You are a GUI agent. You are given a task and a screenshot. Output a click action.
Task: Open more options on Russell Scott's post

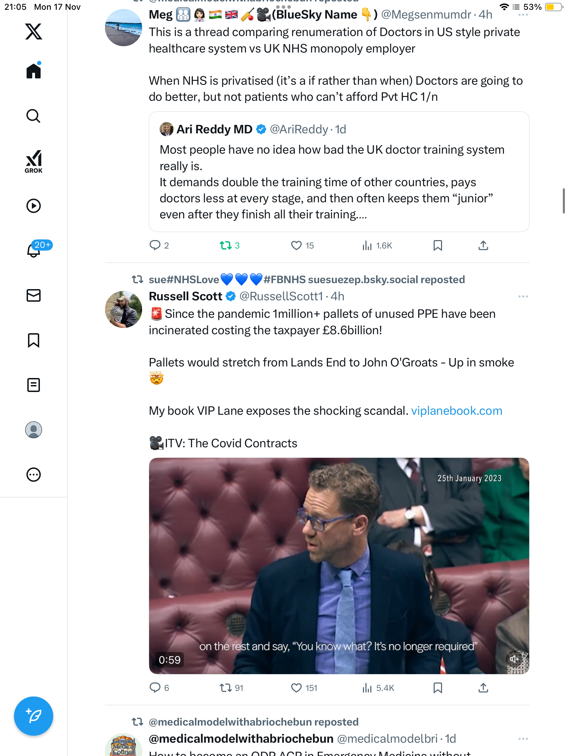523,296
